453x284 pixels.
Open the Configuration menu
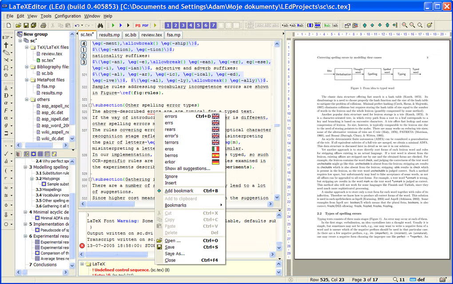tap(68, 16)
